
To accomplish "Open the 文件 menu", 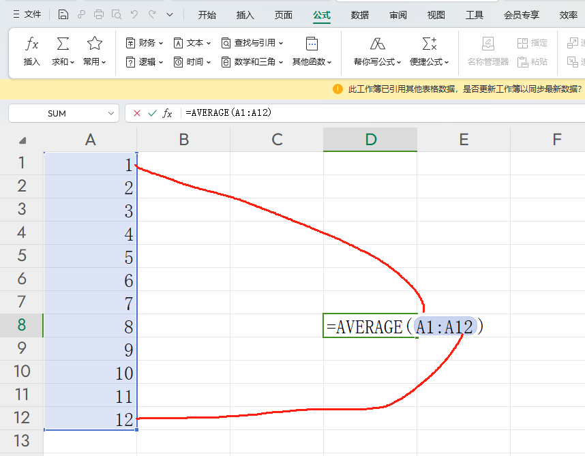I will [27, 14].
